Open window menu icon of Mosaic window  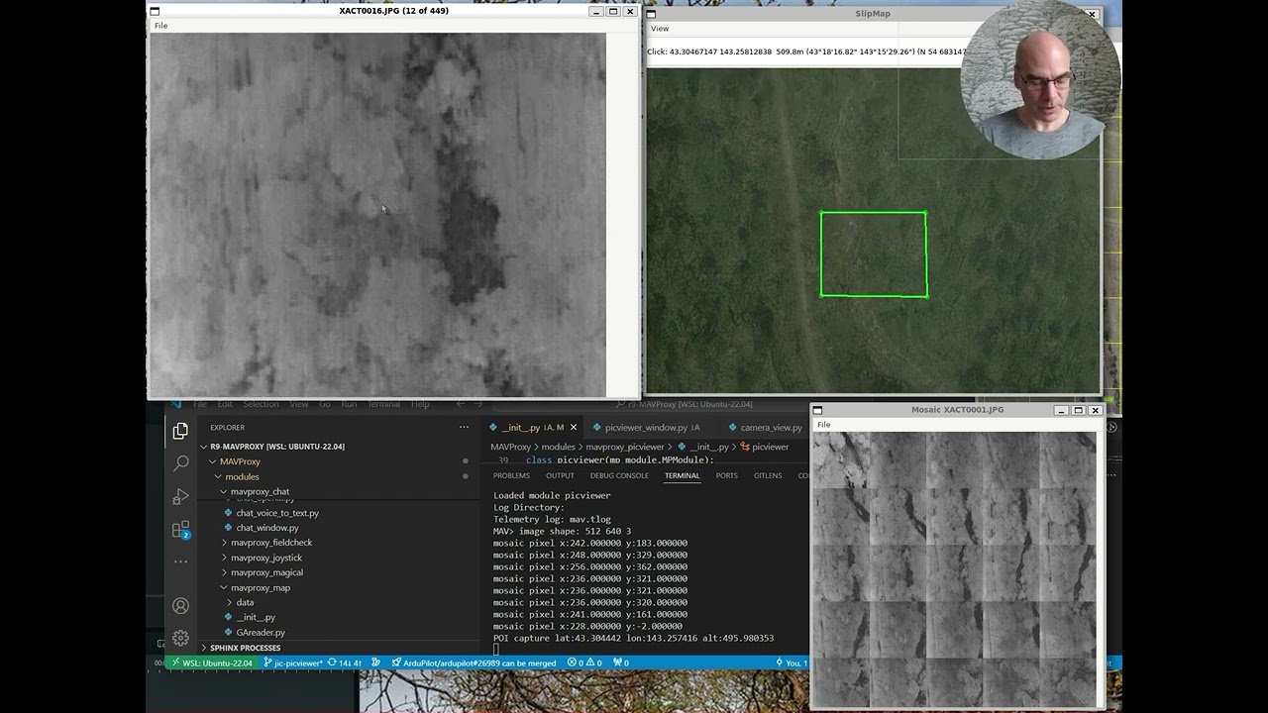[817, 410]
